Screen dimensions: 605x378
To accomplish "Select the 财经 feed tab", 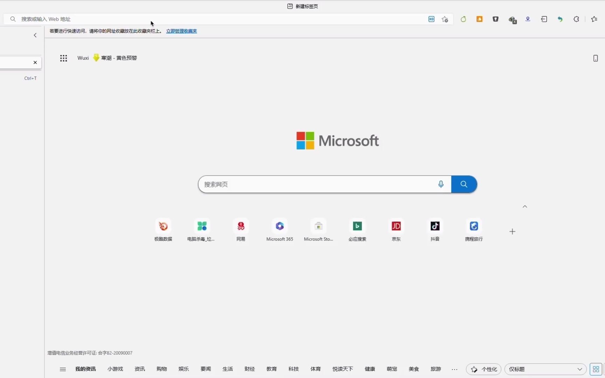I will pos(250,369).
